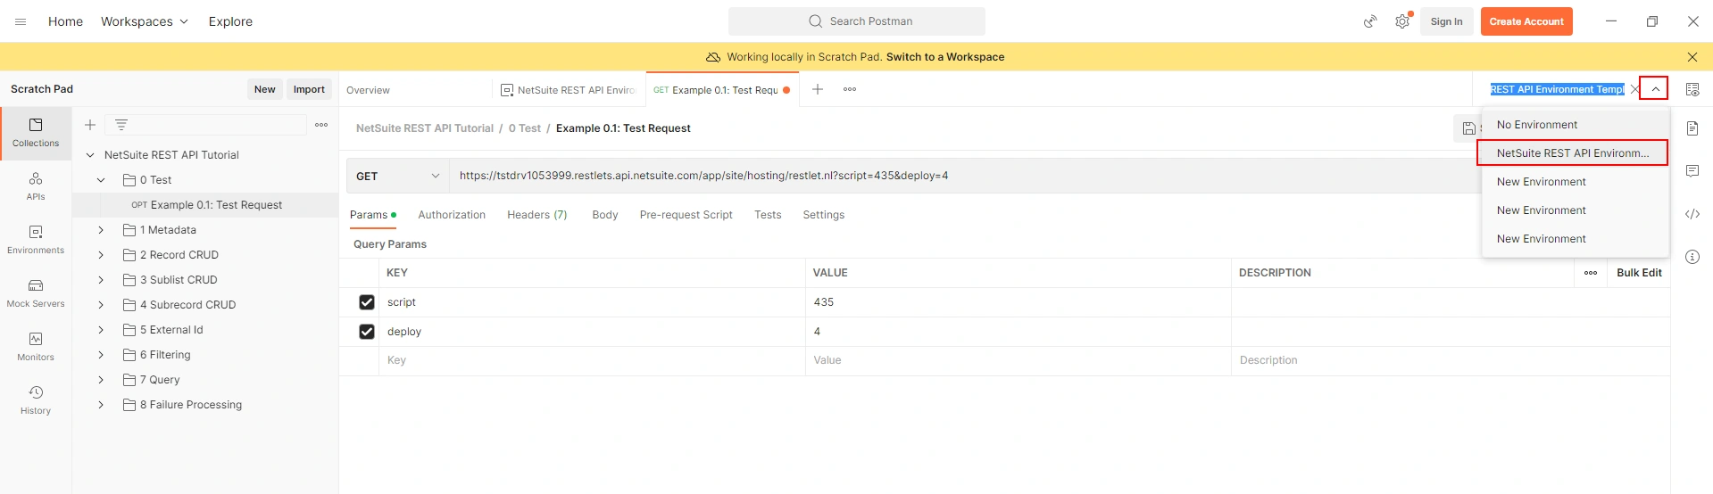Collapse the environment selector chevron
The width and height of the screenshot is (1713, 494).
tap(1654, 89)
